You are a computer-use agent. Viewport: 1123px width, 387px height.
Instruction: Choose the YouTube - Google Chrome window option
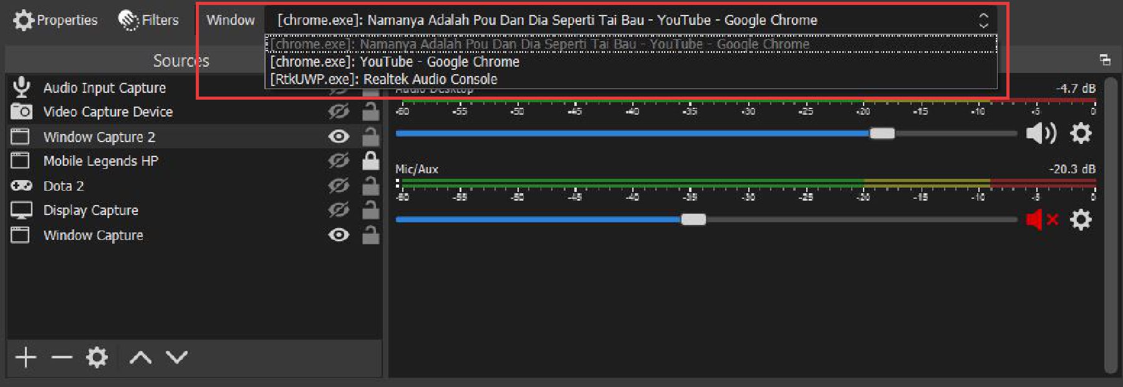(630, 62)
